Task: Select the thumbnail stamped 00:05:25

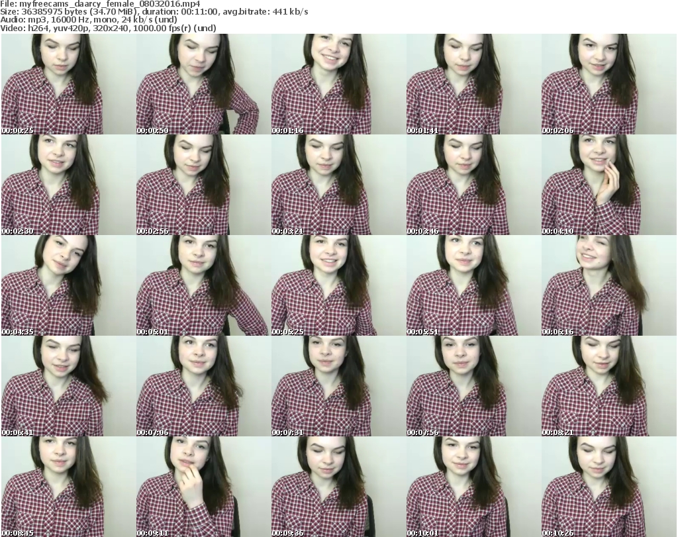Action: click(x=338, y=285)
